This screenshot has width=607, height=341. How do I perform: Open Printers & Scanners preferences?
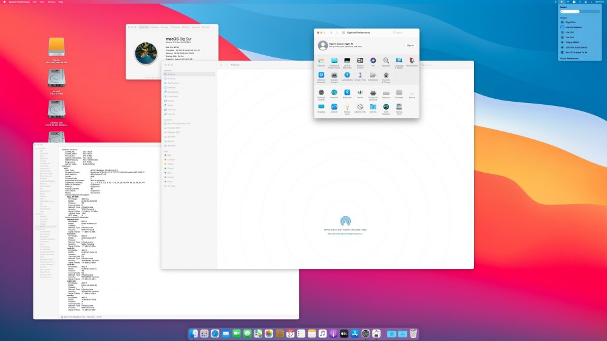pyautogui.click(x=373, y=94)
